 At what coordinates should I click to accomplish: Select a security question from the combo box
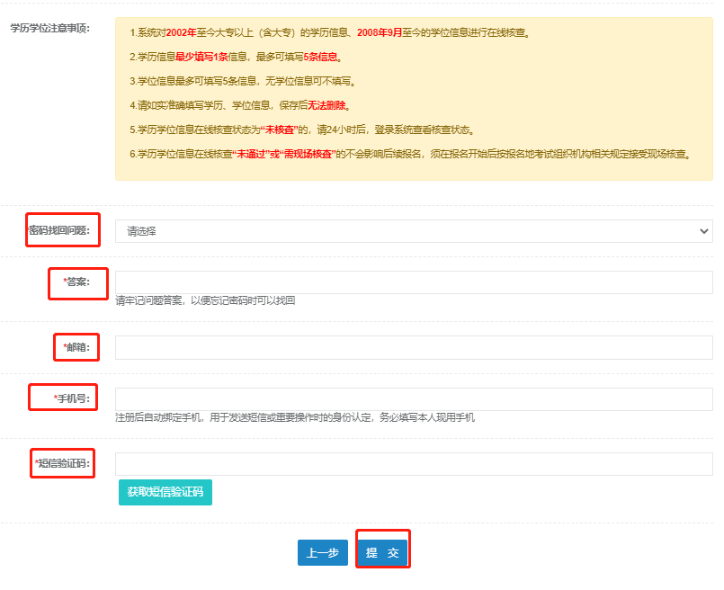[x=414, y=231]
